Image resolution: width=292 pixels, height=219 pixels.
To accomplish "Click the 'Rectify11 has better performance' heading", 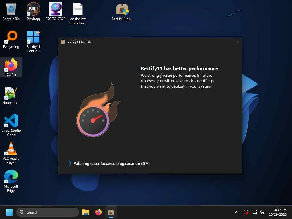I will tap(179, 68).
